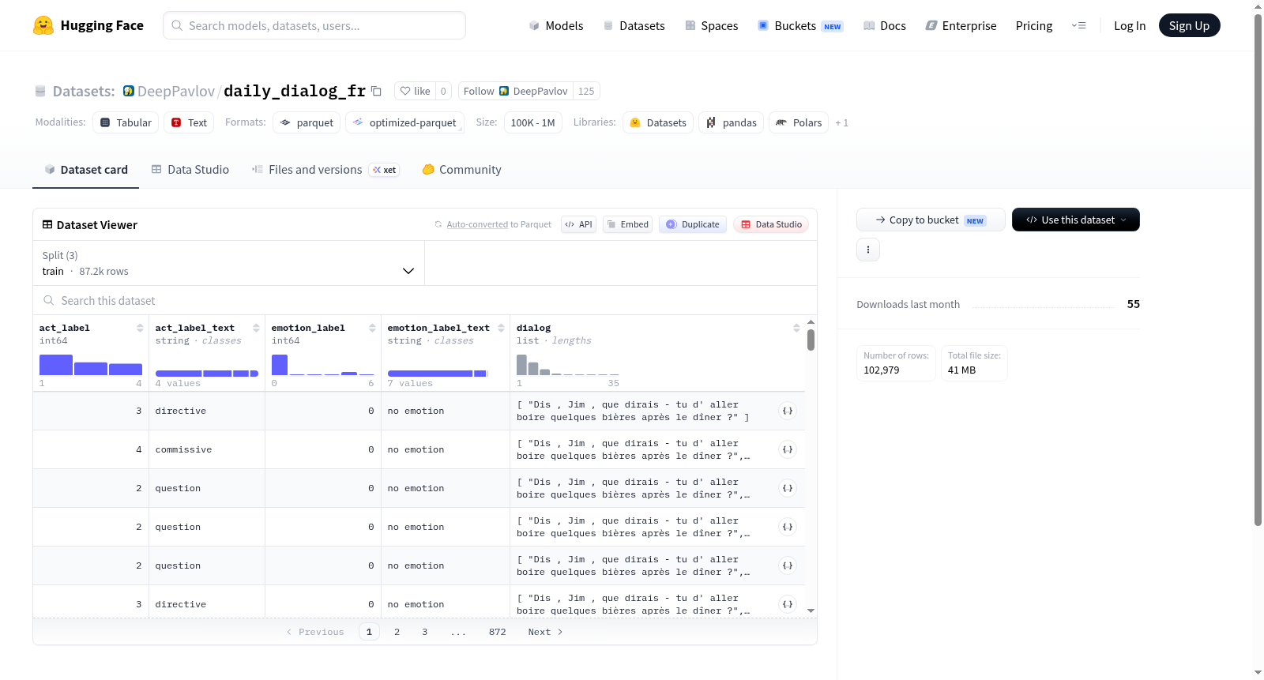Sort by act_label column arrows
Screen dimensions: 1264x680
tap(140, 328)
